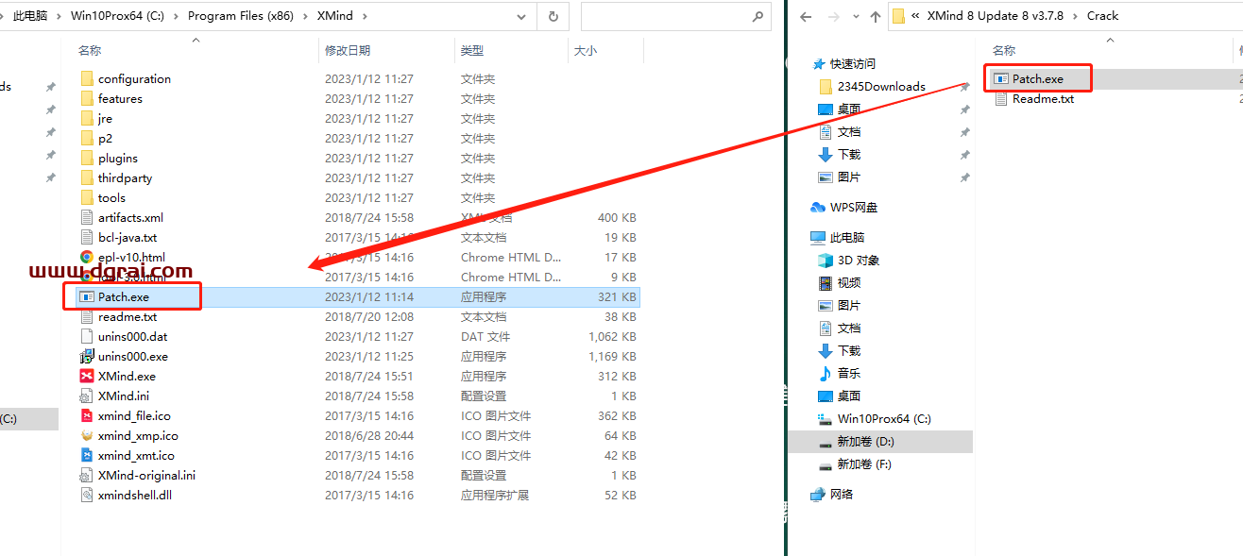Click the search magnifier icon
The height and width of the screenshot is (556, 1243).
click(x=758, y=16)
